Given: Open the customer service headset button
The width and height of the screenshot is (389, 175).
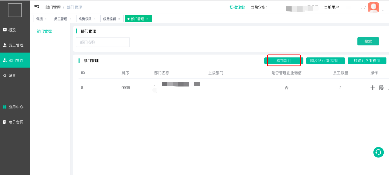Looking at the screenshot, I should 378,152.
